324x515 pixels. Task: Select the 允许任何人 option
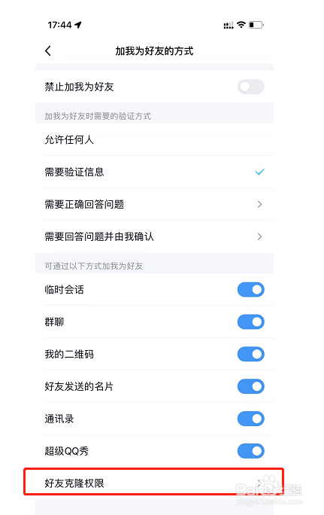pyautogui.click(x=154, y=139)
